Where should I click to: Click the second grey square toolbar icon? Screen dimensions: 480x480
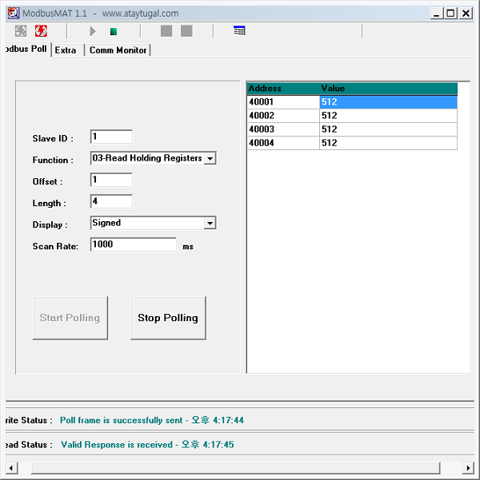186,31
